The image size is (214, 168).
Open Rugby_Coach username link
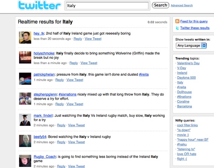(45, 157)
